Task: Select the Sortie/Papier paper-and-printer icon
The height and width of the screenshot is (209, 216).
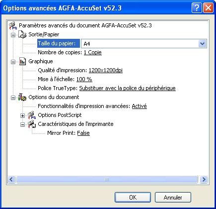Action: coord(22,34)
